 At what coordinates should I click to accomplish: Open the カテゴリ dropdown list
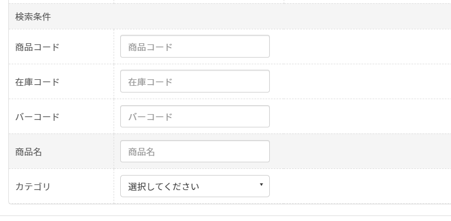pos(194,186)
